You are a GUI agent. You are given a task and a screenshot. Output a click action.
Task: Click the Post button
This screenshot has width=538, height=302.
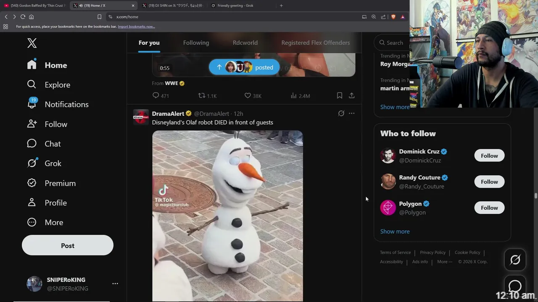[x=68, y=245]
